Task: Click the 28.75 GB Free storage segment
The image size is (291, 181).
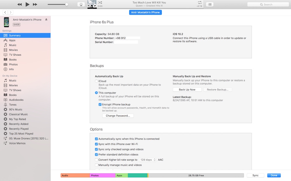Action: click(196, 175)
